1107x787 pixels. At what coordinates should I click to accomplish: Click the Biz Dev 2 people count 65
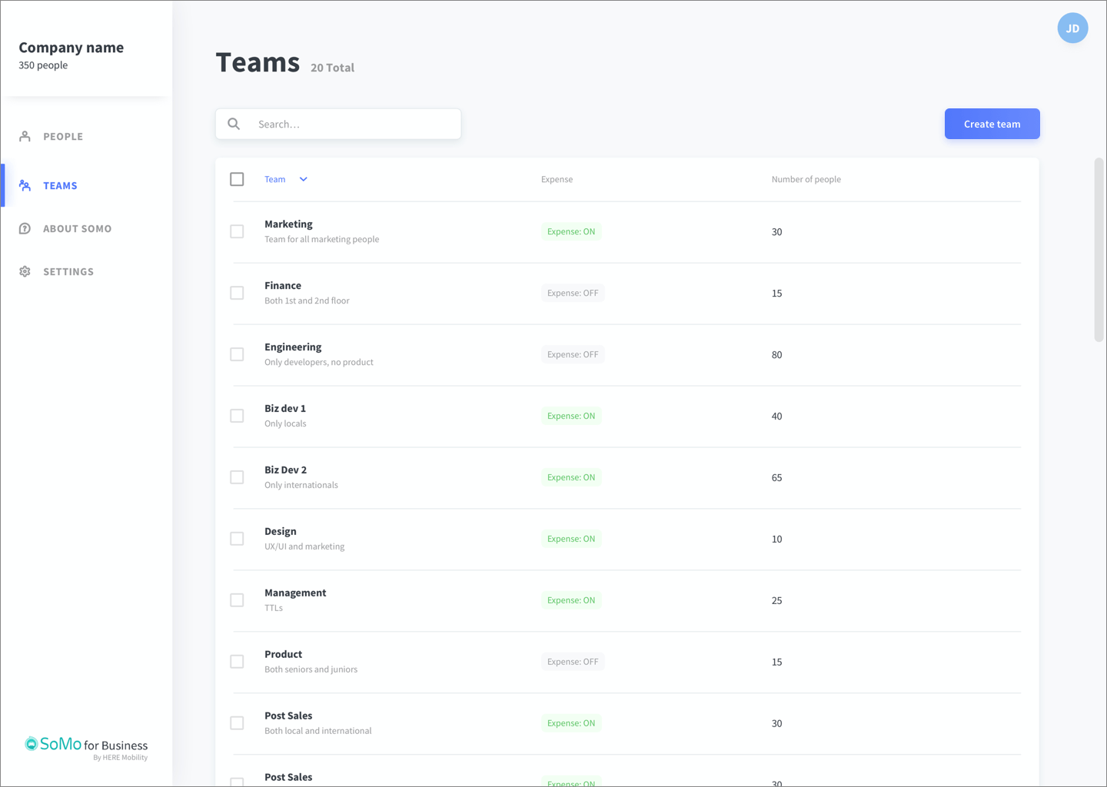pyautogui.click(x=776, y=477)
